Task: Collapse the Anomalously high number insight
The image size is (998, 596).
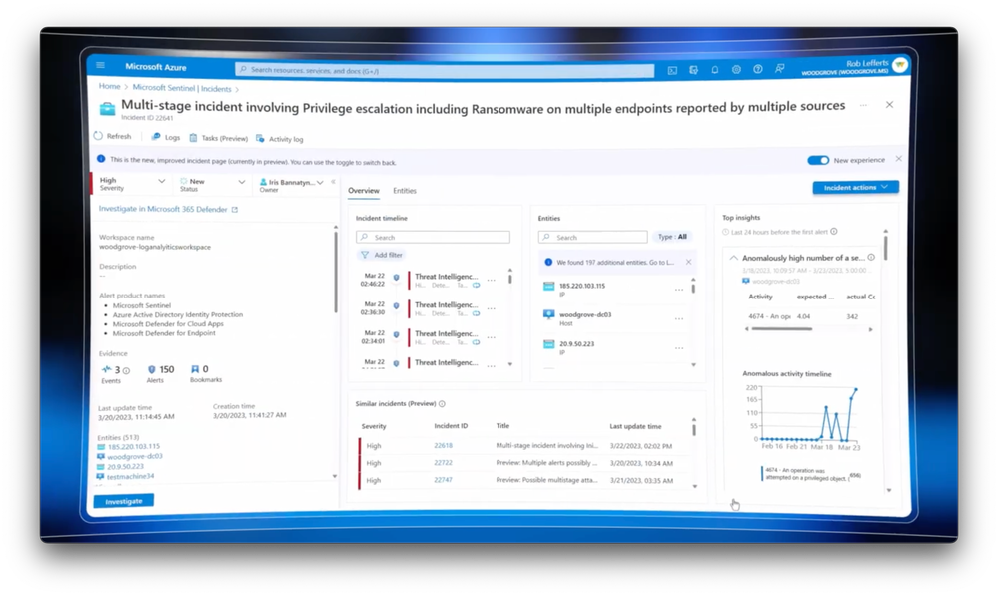Action: pyautogui.click(x=734, y=258)
